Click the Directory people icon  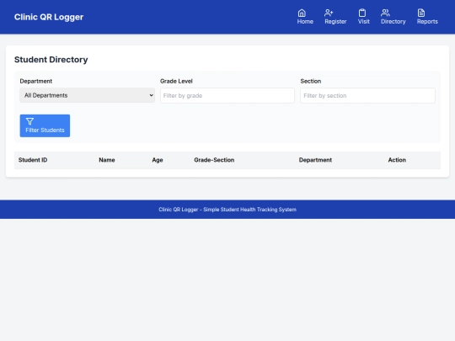pos(385,13)
